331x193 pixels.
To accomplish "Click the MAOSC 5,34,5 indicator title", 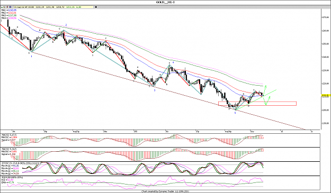I will (9, 149).
